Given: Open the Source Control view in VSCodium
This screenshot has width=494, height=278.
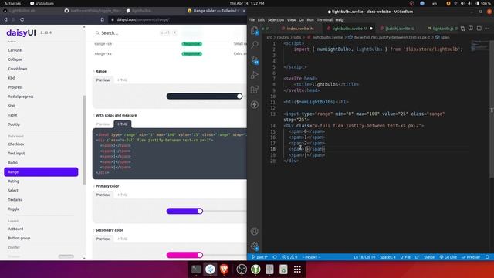Looking at the screenshot, I should 255,60.
